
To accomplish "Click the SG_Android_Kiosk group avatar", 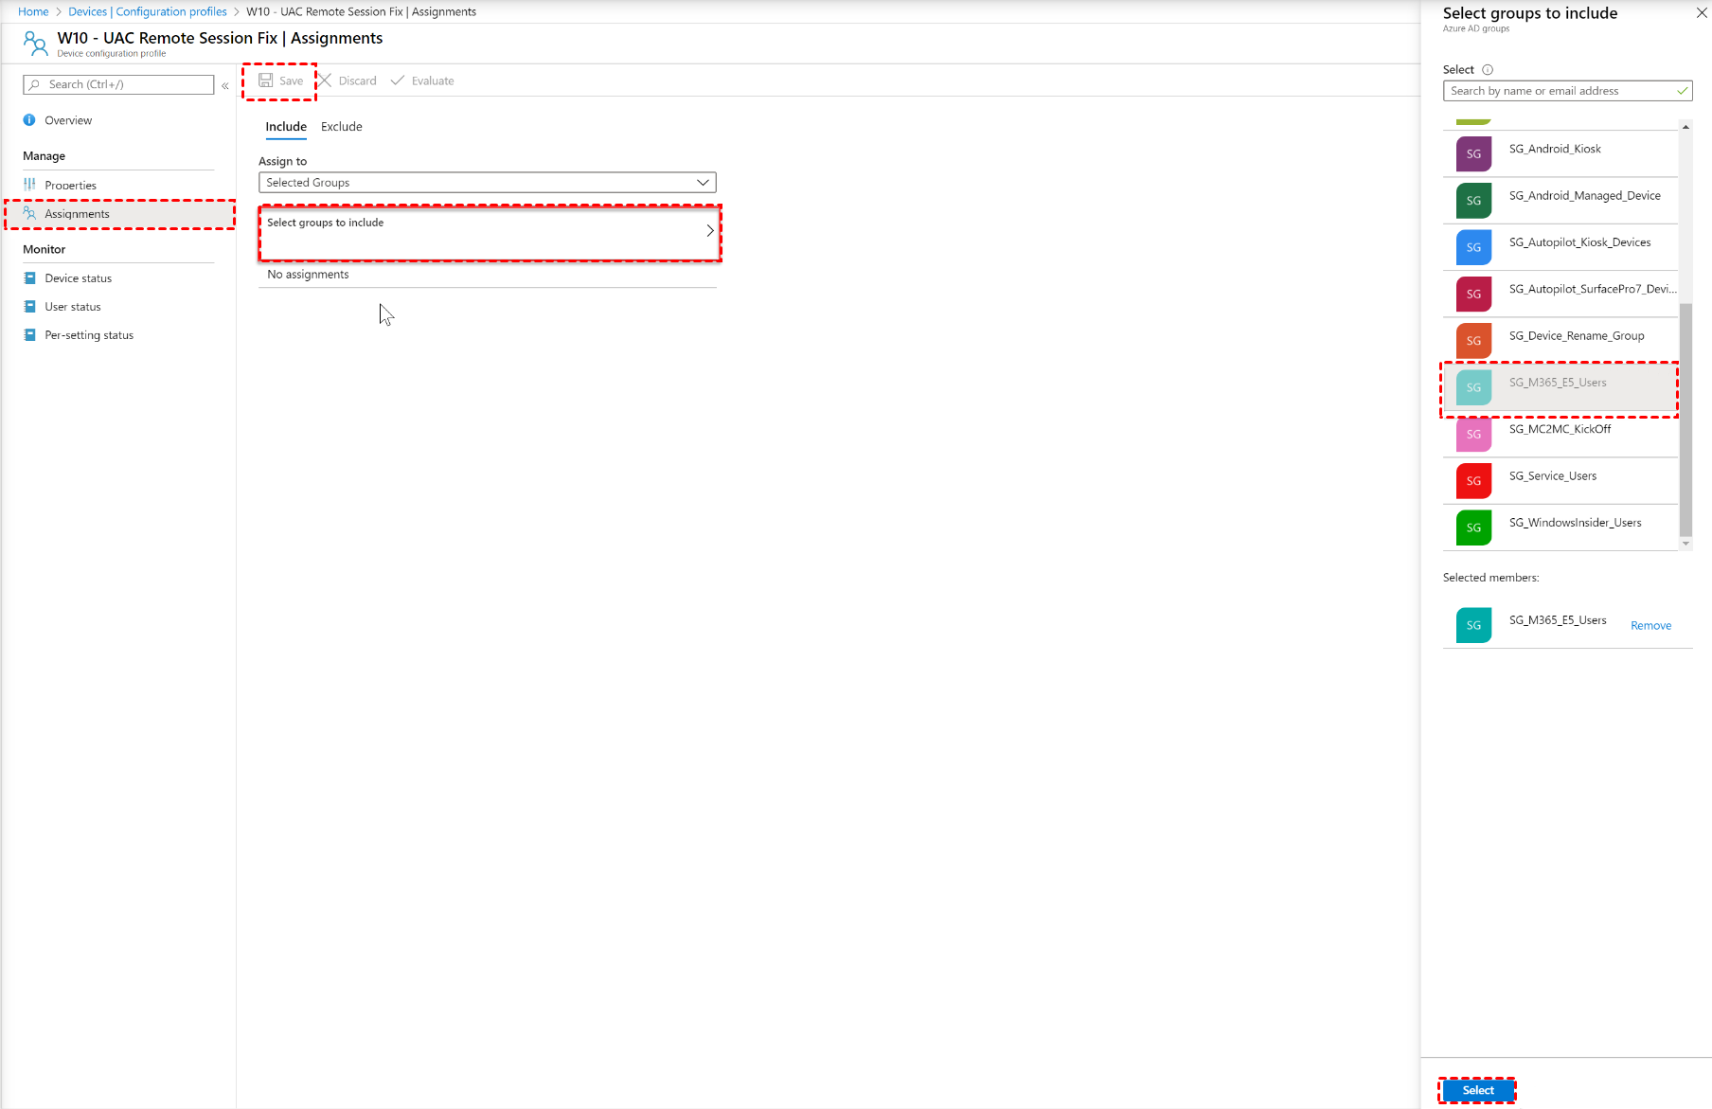I will 1473,153.
